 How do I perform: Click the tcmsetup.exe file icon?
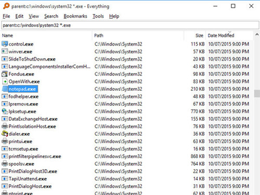5,149
